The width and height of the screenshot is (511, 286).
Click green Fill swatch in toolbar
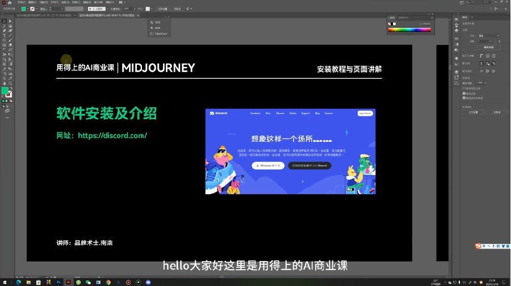[x=5, y=91]
